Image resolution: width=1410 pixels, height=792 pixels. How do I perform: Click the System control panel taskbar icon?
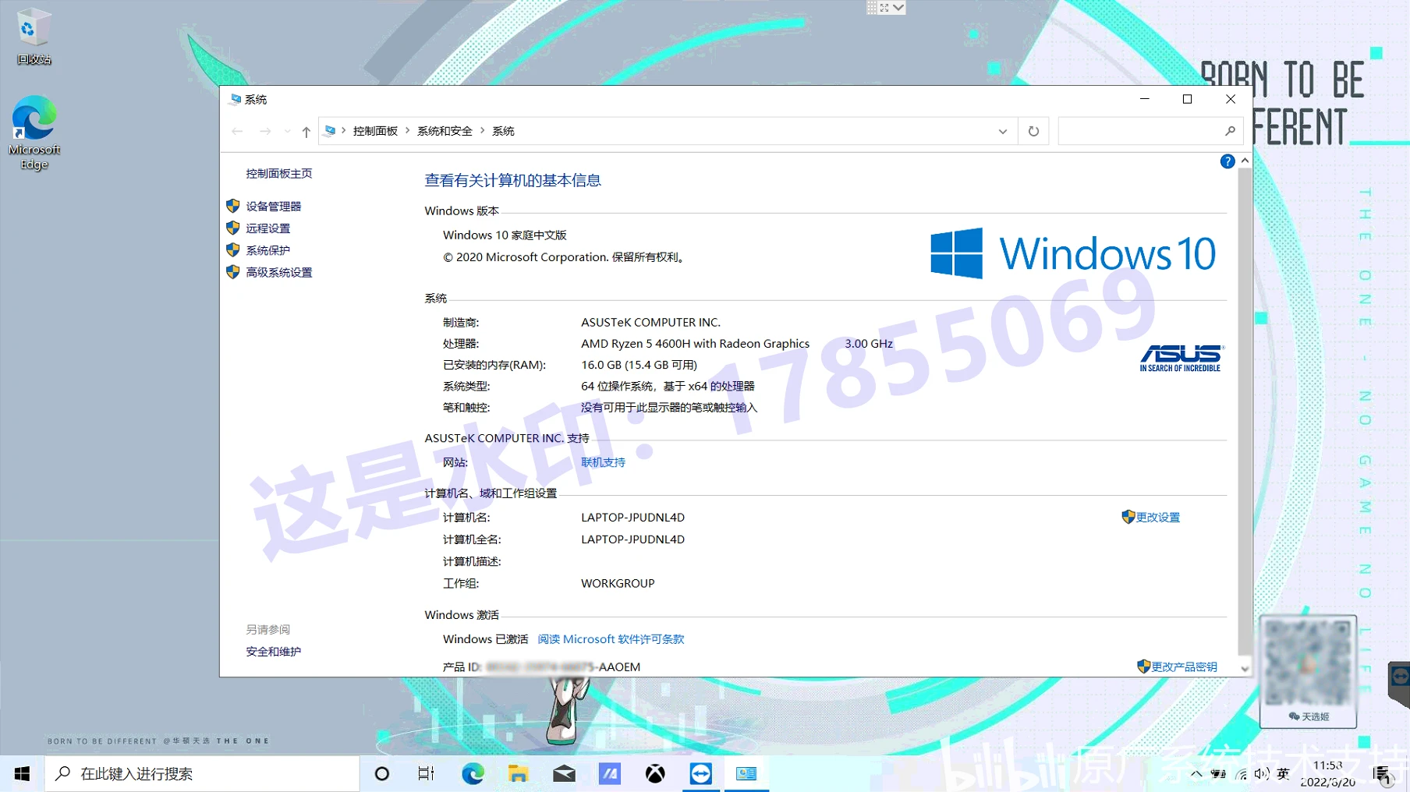[x=746, y=773]
